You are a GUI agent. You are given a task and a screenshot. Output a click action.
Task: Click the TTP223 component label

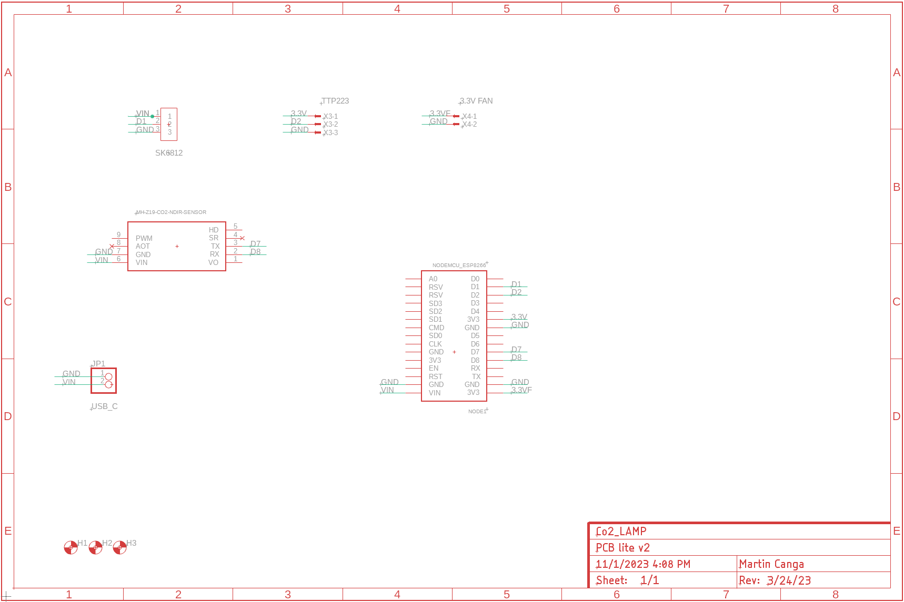[x=335, y=101]
